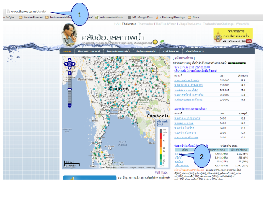
Task: Click the WeatherForecast bookmark folder
Action: click(31, 17)
